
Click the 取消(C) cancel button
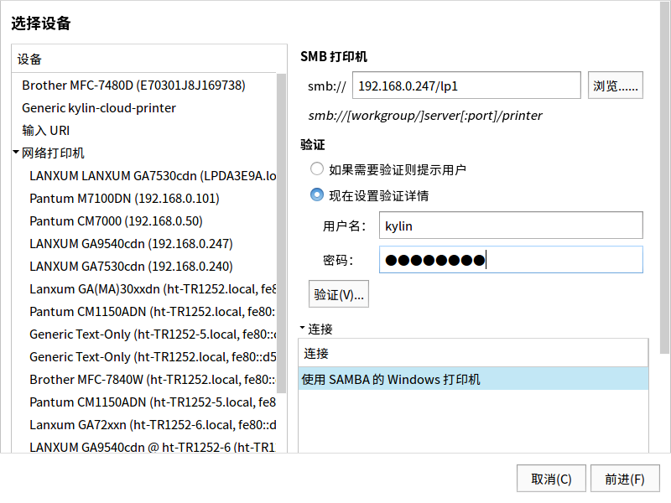551,479
